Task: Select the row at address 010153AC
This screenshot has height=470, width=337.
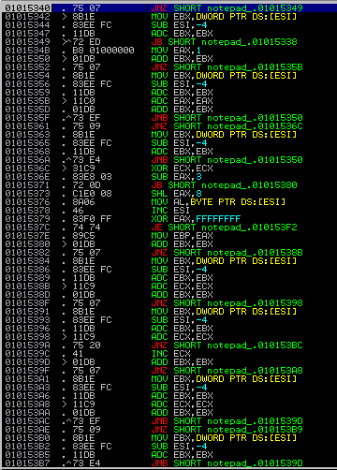Action: (168, 420)
